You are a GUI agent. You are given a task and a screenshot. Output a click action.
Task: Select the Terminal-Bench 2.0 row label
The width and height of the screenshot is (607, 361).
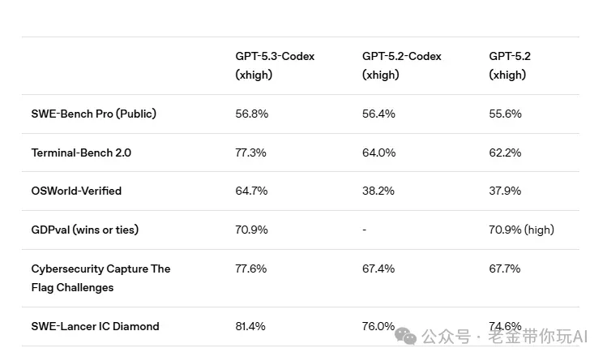[81, 153]
